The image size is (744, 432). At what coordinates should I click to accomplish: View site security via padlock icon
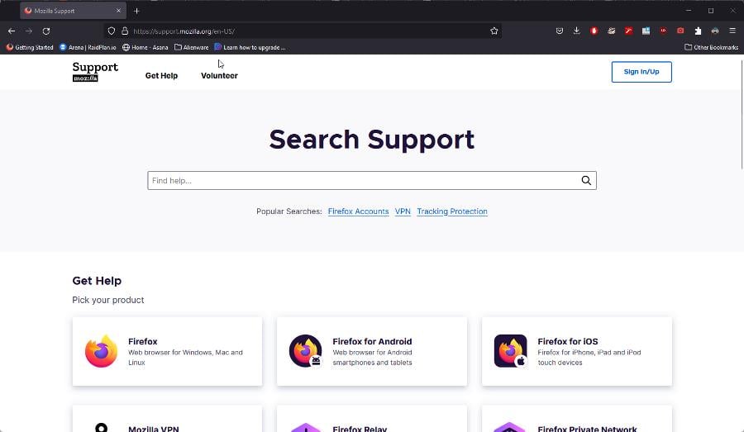(x=125, y=31)
